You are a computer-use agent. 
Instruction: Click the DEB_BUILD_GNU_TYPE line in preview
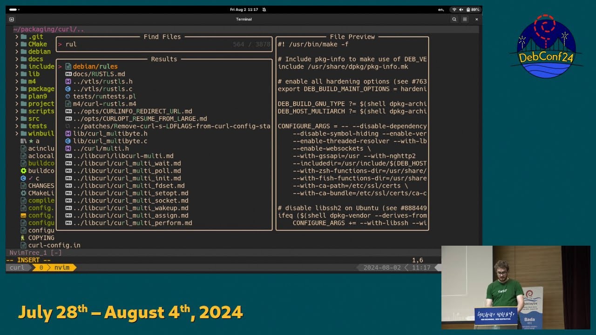(352, 104)
